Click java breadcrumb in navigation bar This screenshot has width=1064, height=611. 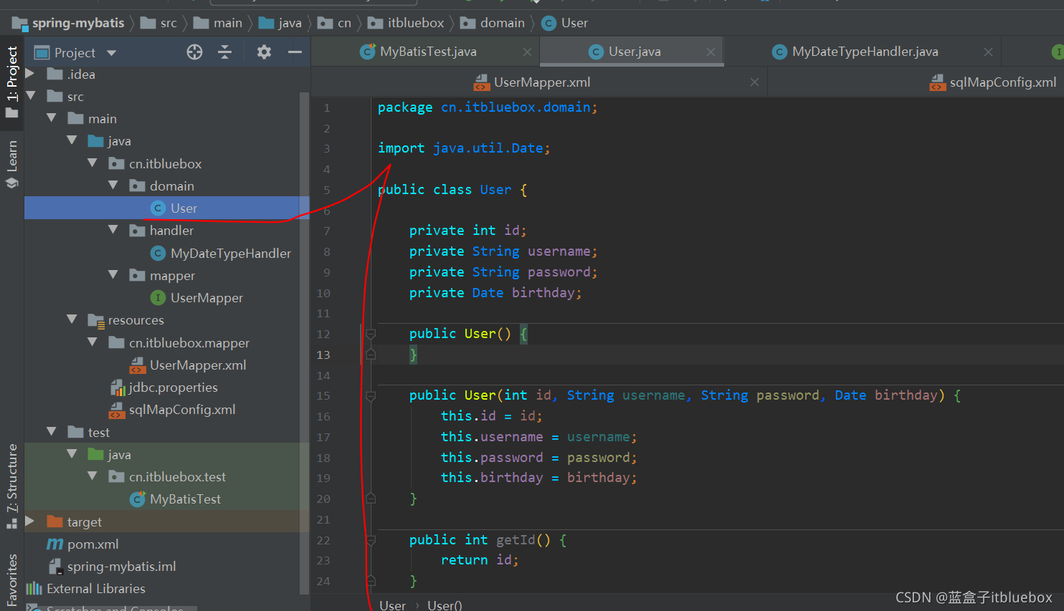coord(280,23)
